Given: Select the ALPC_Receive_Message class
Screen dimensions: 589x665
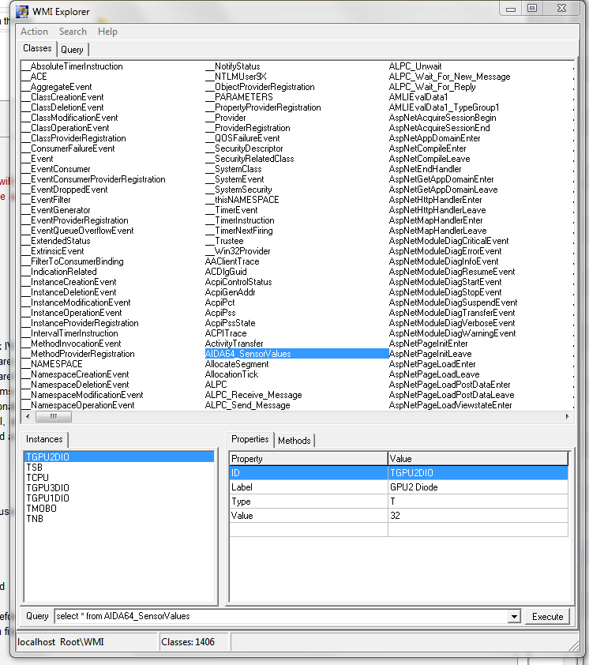Looking at the screenshot, I should tap(253, 395).
